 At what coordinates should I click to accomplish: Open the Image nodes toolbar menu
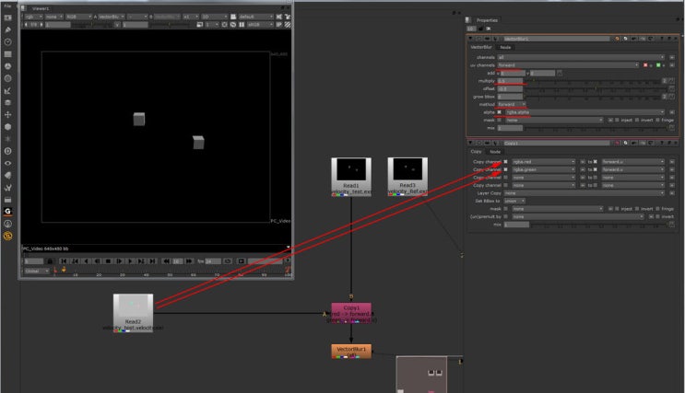(7, 17)
